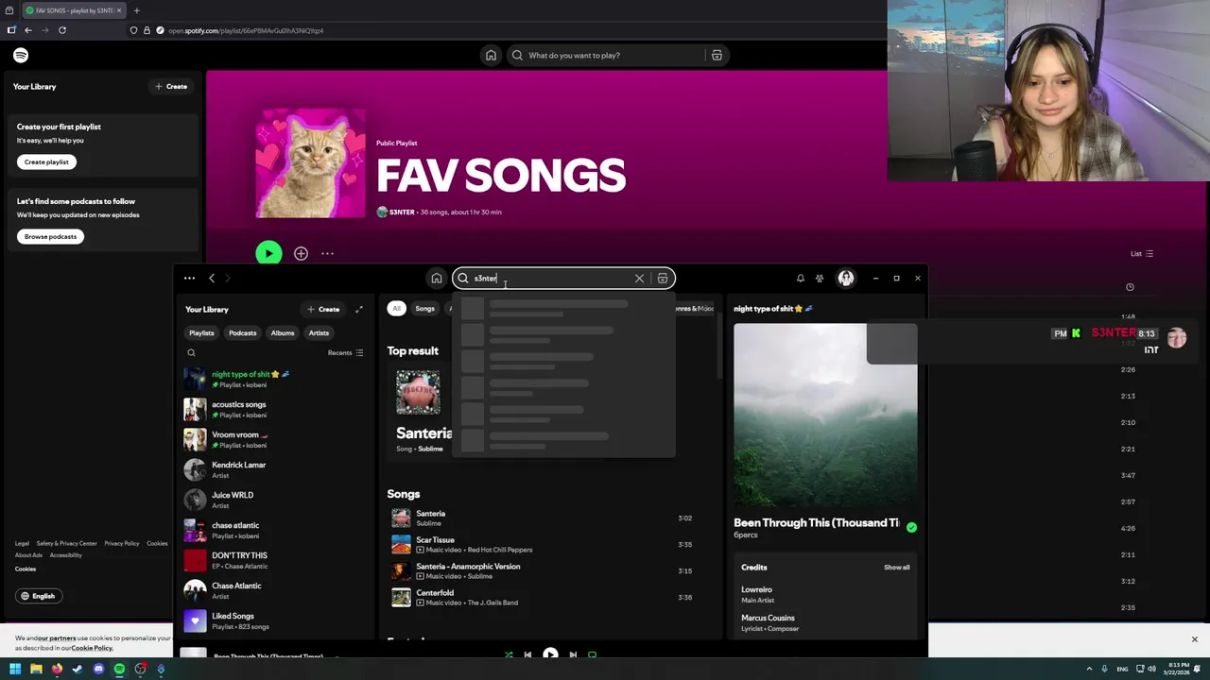
Task: Open notifications bell in desktop app
Action: click(x=801, y=278)
